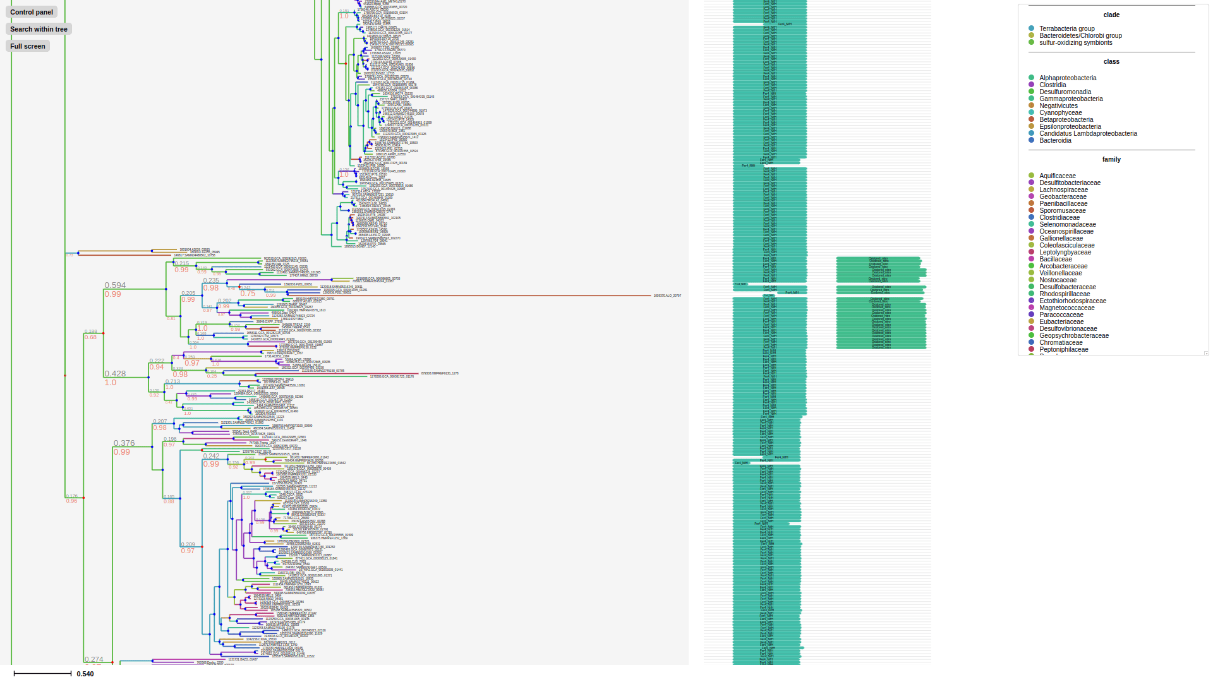Screen dimensions: 1213x682
Task: Click the Geopsychrobacteraceae family label
Action: (x=1074, y=335)
